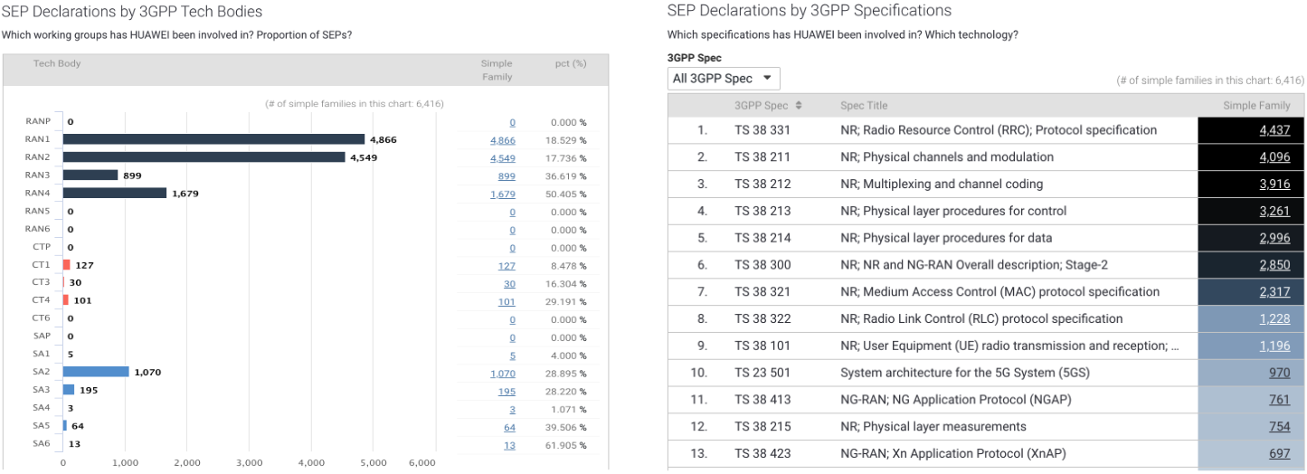This screenshot has height=474, width=1307.
Task: Click the pct (%) column header
Action: click(x=571, y=64)
